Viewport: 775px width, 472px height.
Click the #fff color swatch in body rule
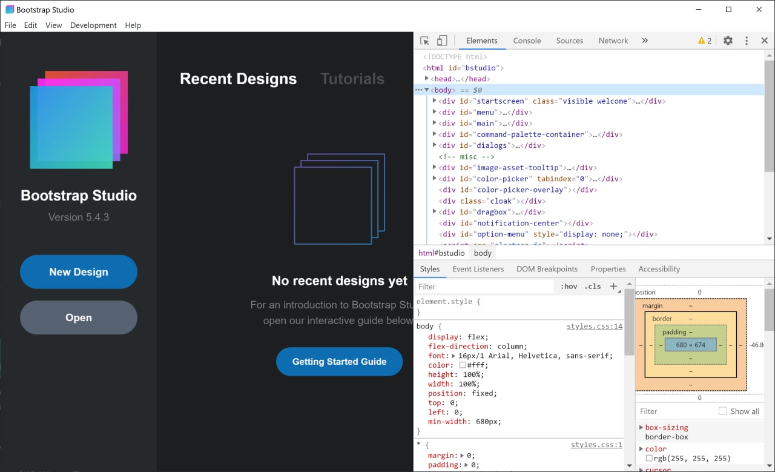click(463, 365)
